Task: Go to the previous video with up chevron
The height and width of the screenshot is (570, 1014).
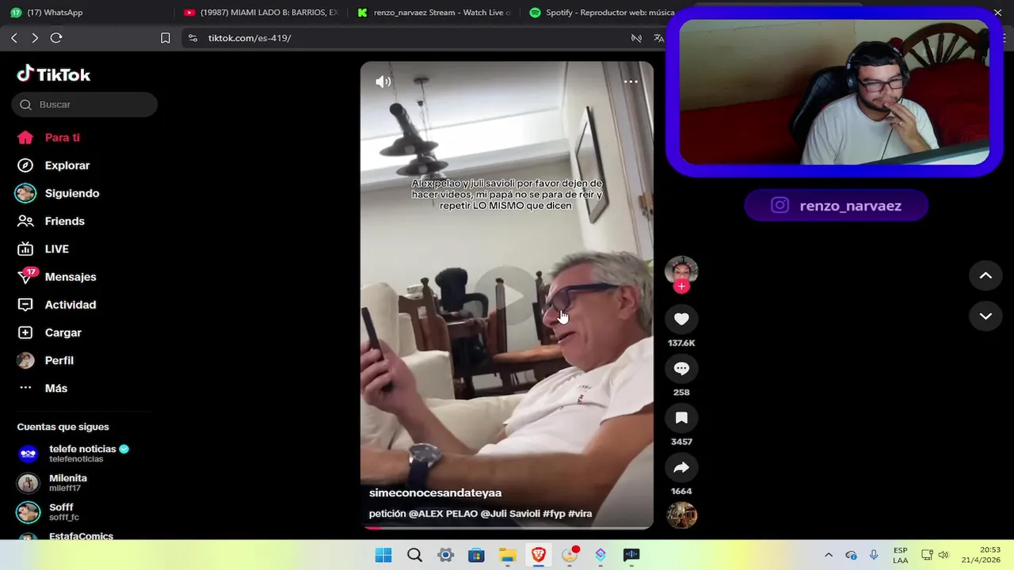Action: click(x=985, y=275)
